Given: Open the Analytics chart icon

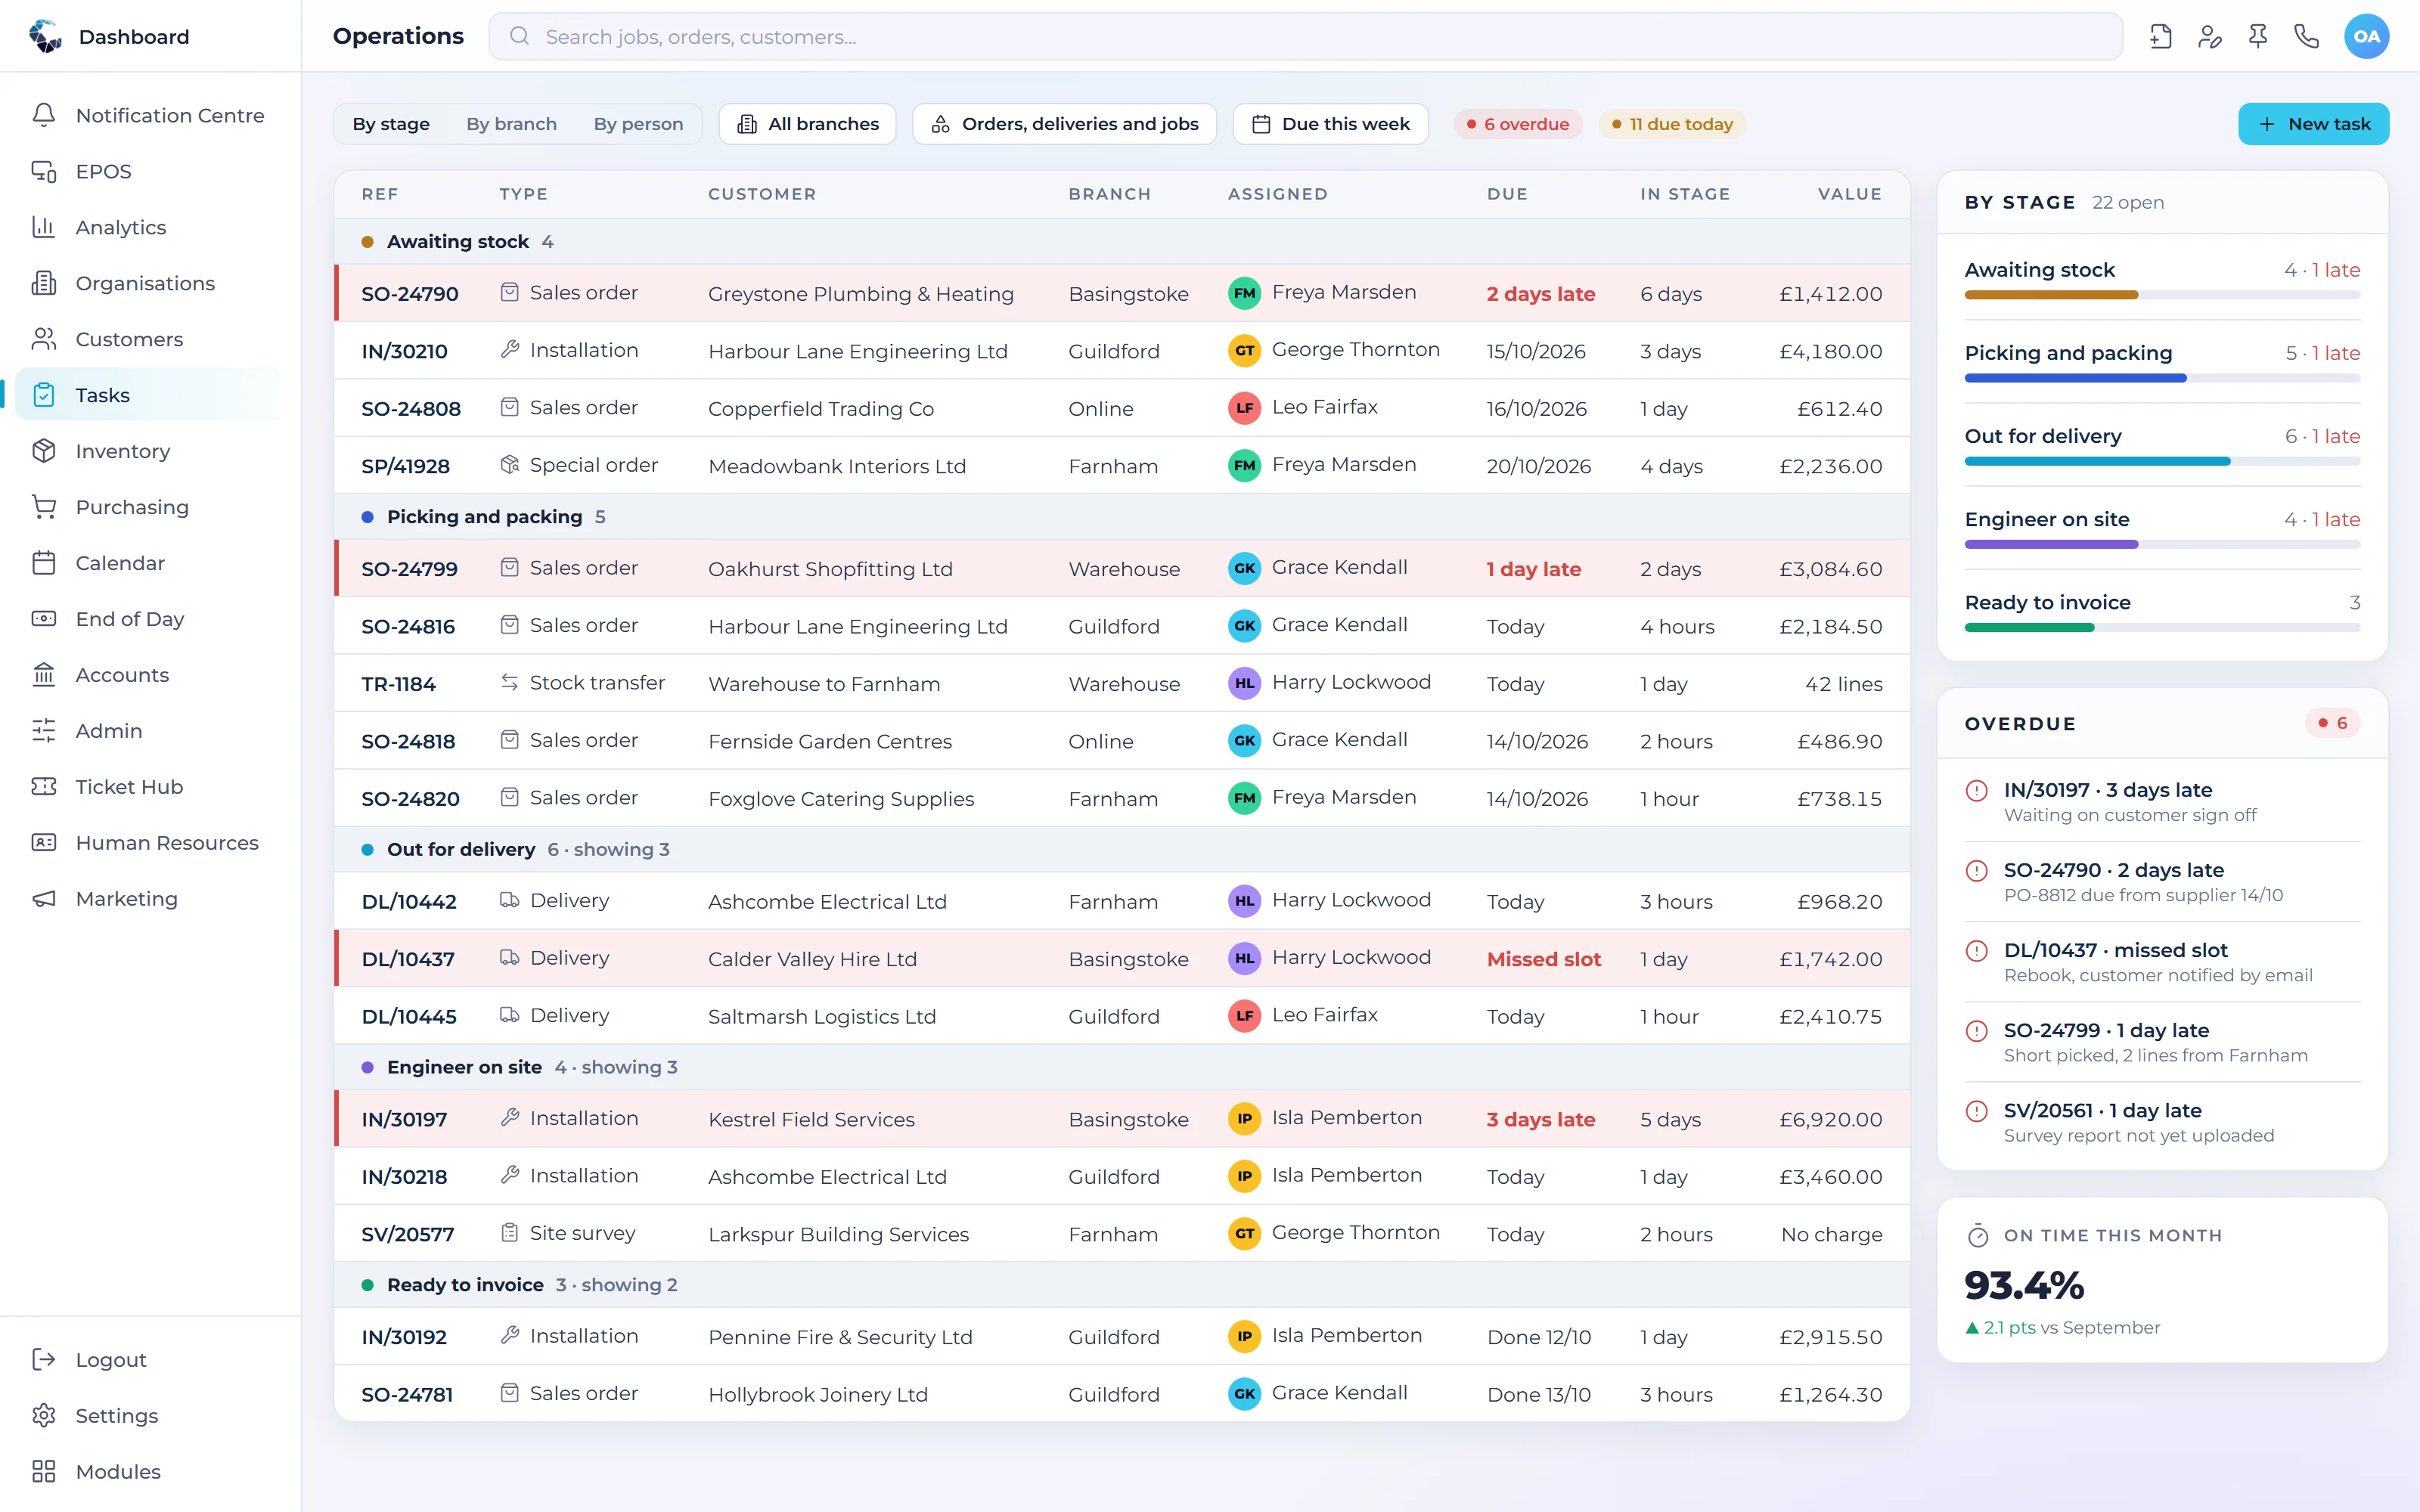Looking at the screenshot, I should (x=44, y=227).
